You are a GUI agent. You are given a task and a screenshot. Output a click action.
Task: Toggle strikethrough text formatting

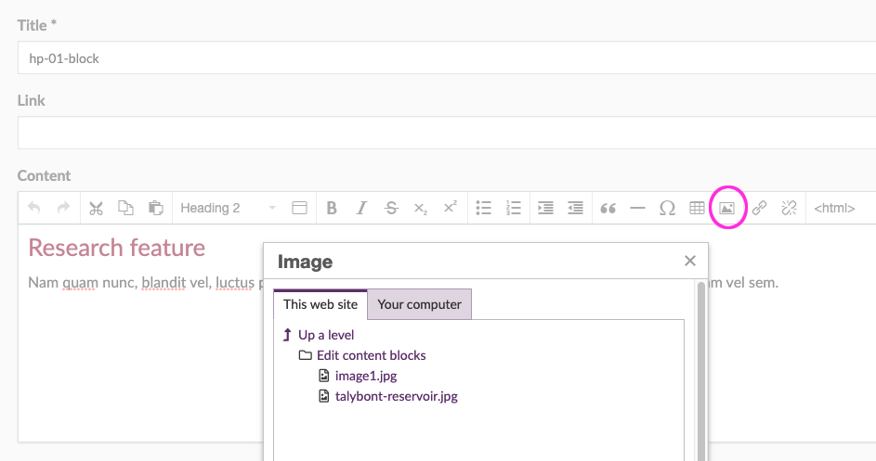coord(391,208)
